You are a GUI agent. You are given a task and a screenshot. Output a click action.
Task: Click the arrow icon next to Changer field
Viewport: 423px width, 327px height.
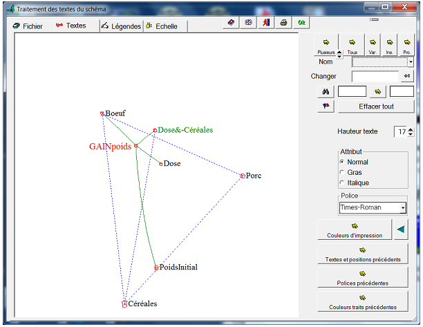coord(407,76)
